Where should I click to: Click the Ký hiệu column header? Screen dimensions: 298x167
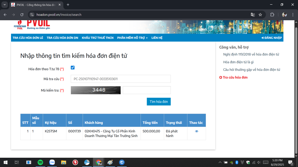pyautogui.click(x=54, y=120)
